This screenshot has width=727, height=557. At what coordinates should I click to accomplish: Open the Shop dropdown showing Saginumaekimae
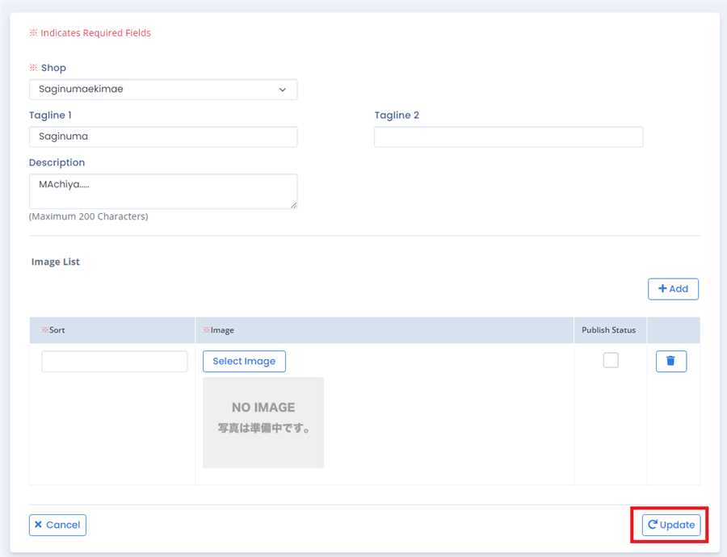pos(162,90)
